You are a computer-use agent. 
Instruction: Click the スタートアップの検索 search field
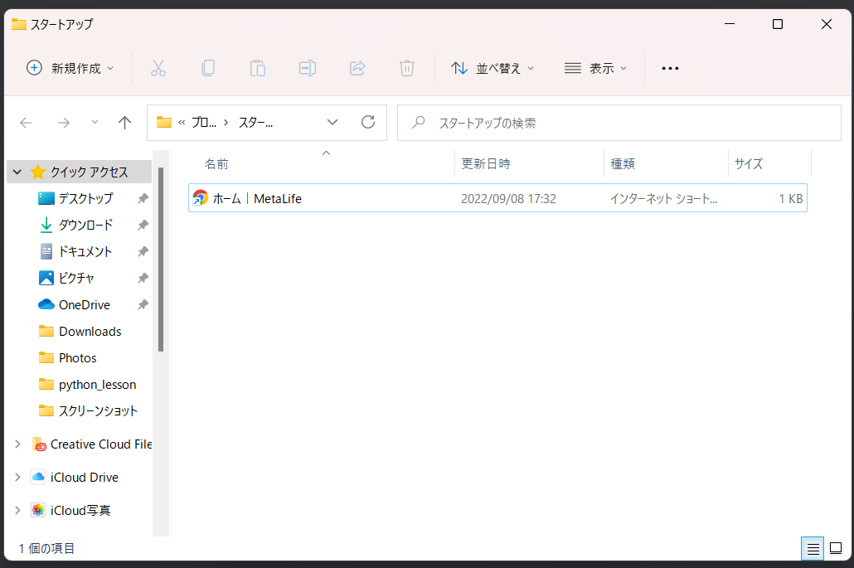coord(619,123)
